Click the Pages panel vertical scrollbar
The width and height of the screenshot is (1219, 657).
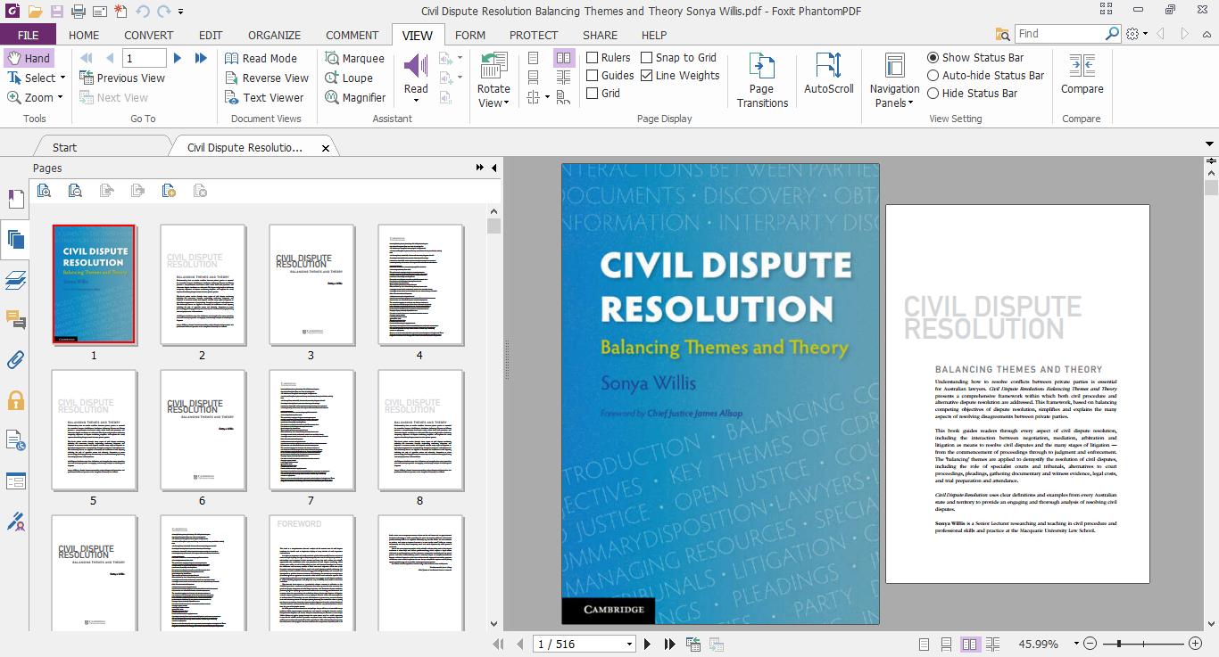coord(494,419)
